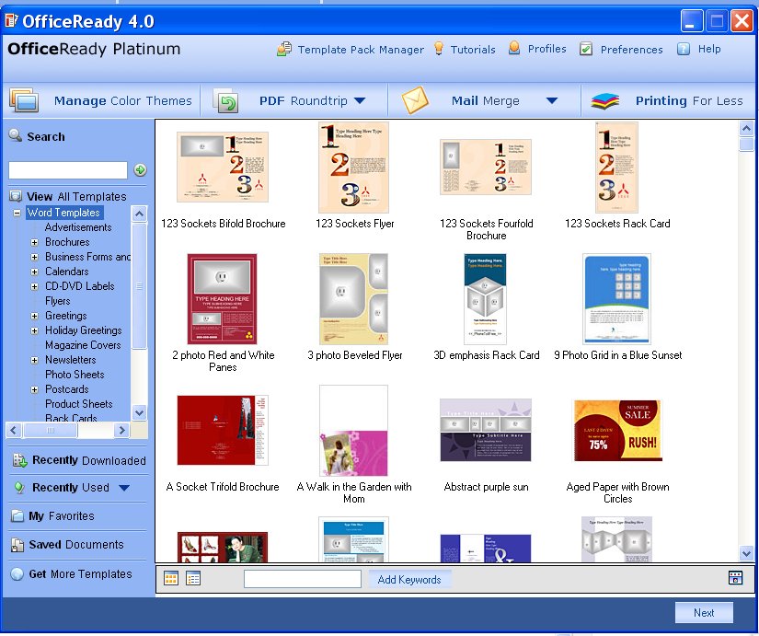Collapse the Word Templates tree node
This screenshot has width=759, height=636.
(19, 213)
